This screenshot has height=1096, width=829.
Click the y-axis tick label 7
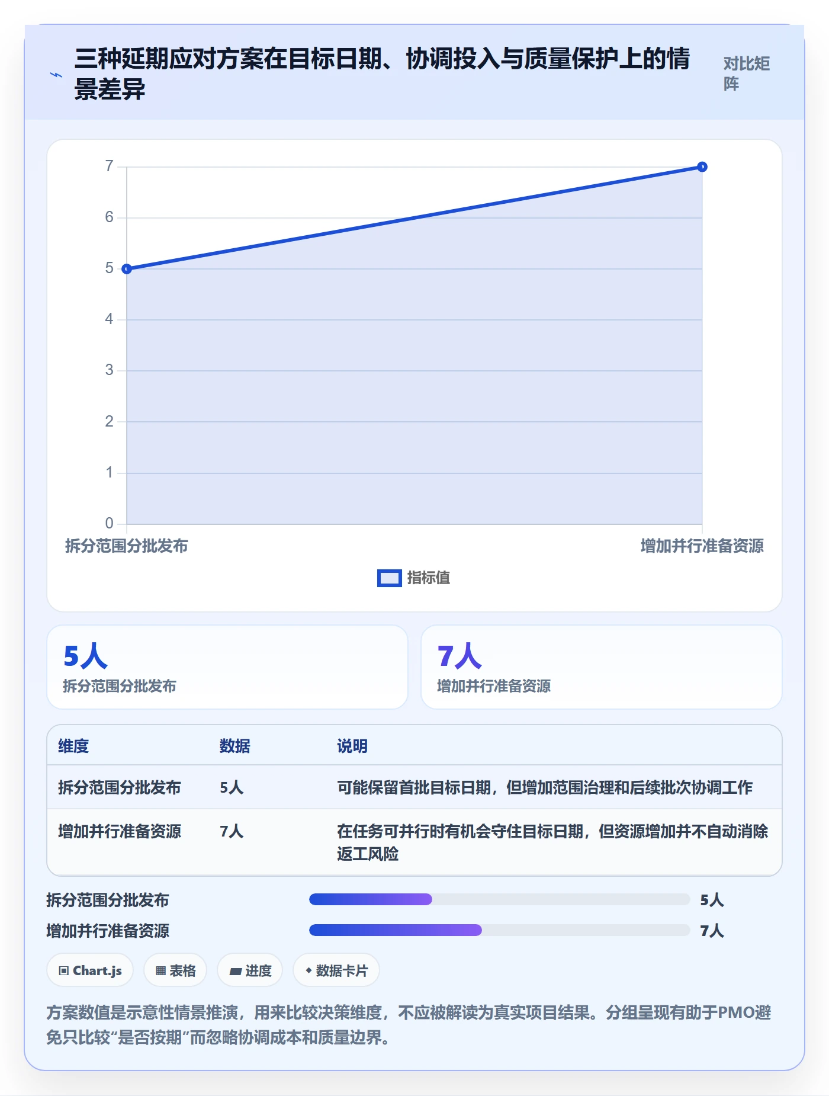pyautogui.click(x=109, y=166)
